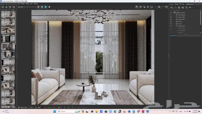Toggle visibility of first Lookup Table layer
This screenshot has width=202, height=114.
pos(171,17)
